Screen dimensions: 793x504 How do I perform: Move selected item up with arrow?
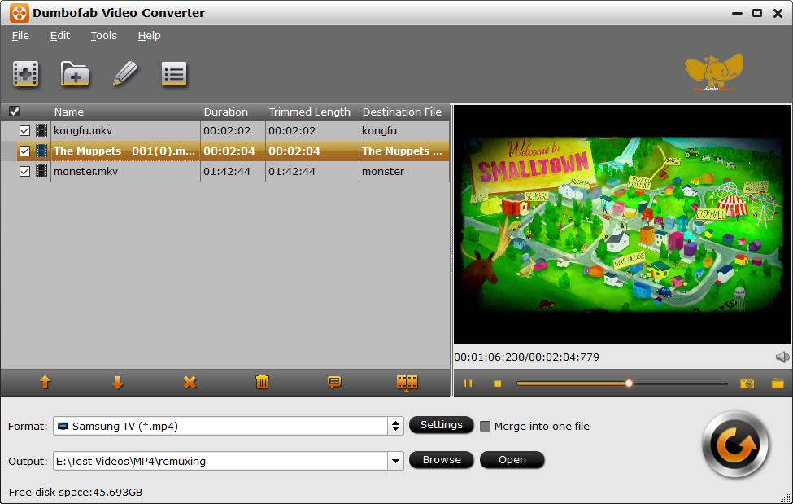[x=45, y=383]
